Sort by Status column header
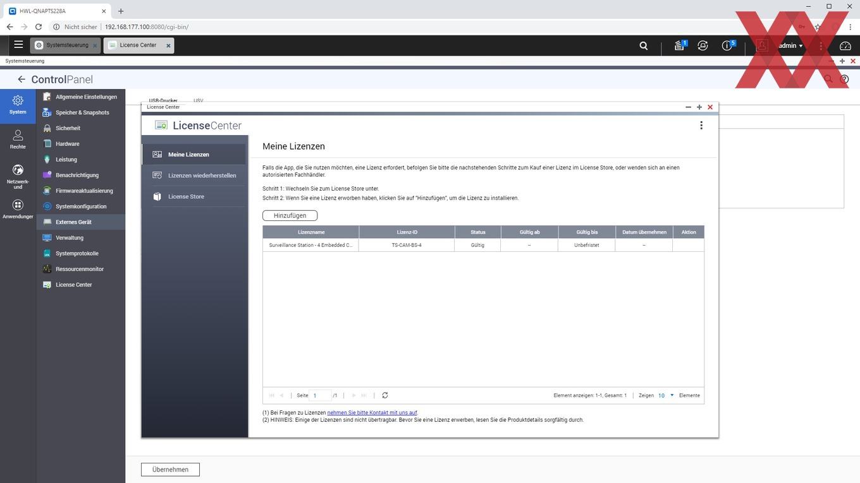The image size is (860, 483). [x=477, y=232]
